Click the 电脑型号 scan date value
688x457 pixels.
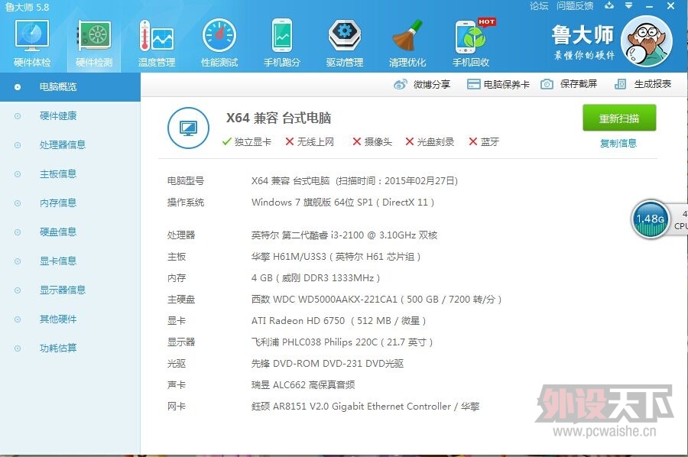click(355, 180)
